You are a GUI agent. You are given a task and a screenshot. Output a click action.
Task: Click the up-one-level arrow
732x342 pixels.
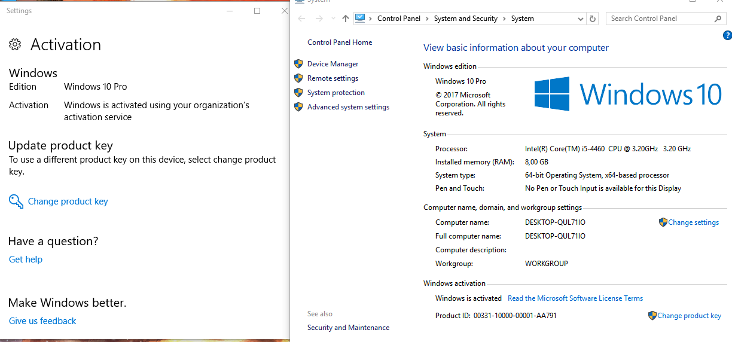click(346, 19)
